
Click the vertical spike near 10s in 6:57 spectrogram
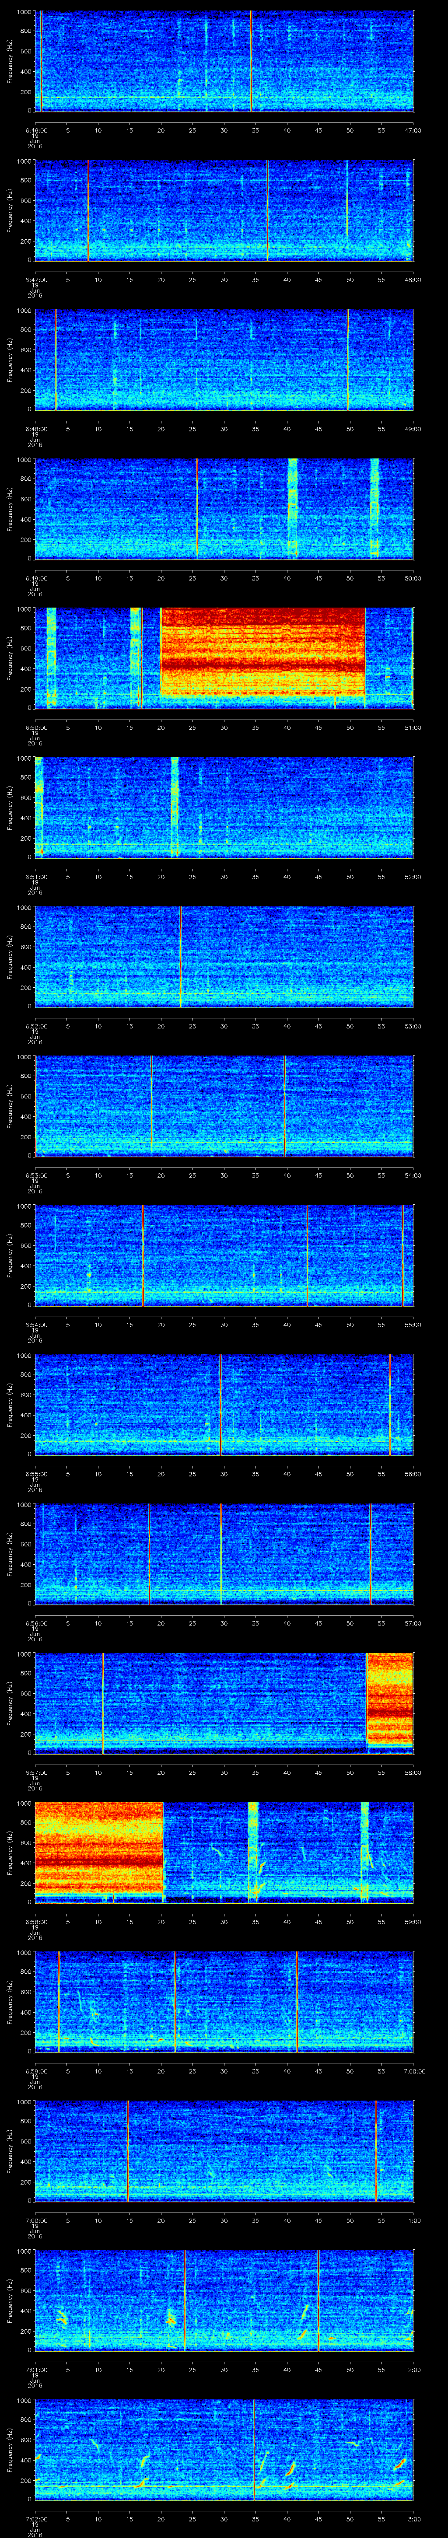(x=102, y=1701)
